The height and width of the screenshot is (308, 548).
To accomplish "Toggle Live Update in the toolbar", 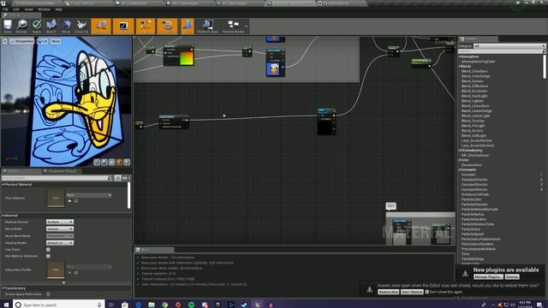I will coord(167,27).
